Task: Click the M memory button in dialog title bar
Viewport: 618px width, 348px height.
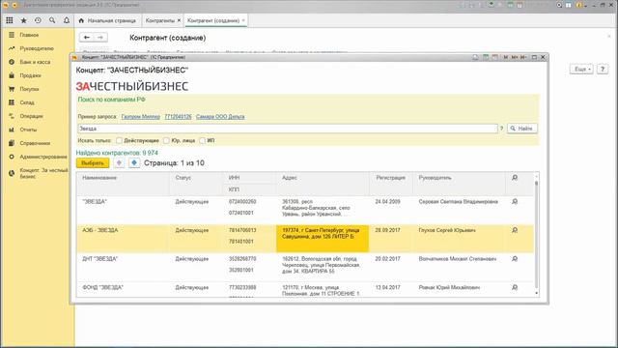Action: tap(505, 57)
